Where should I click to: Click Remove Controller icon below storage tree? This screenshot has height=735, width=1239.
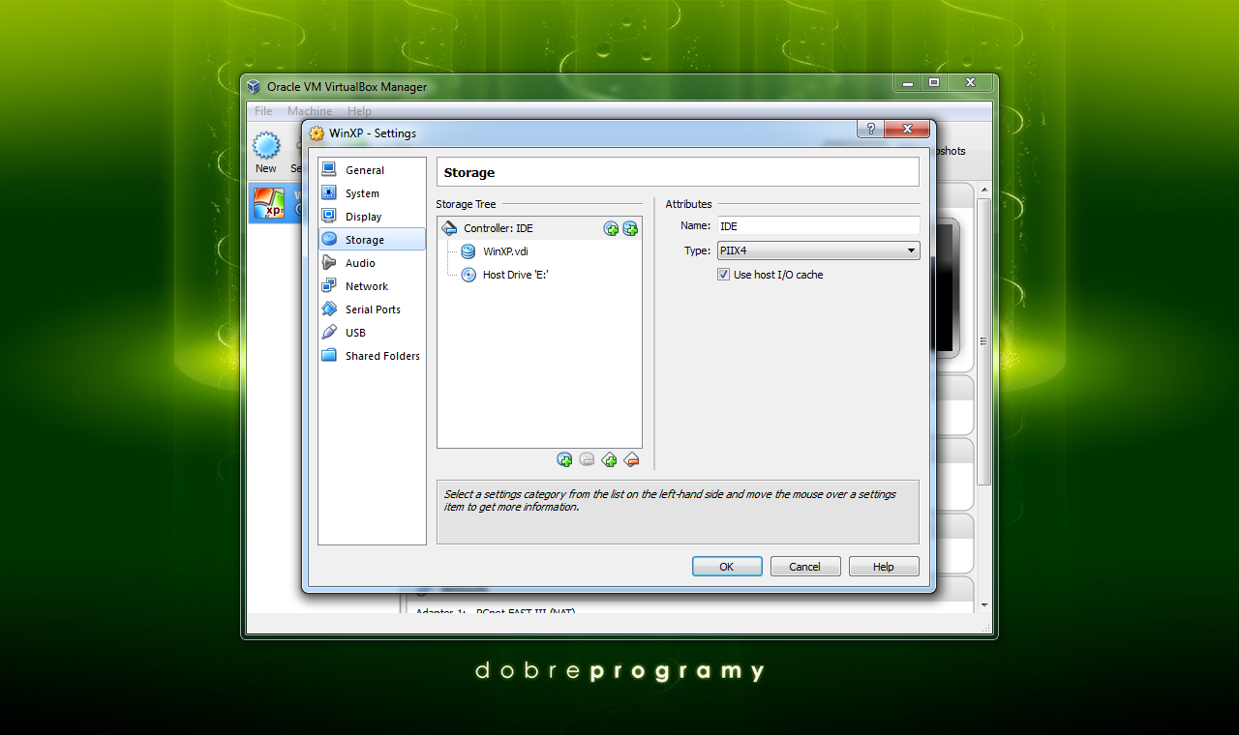click(632, 459)
